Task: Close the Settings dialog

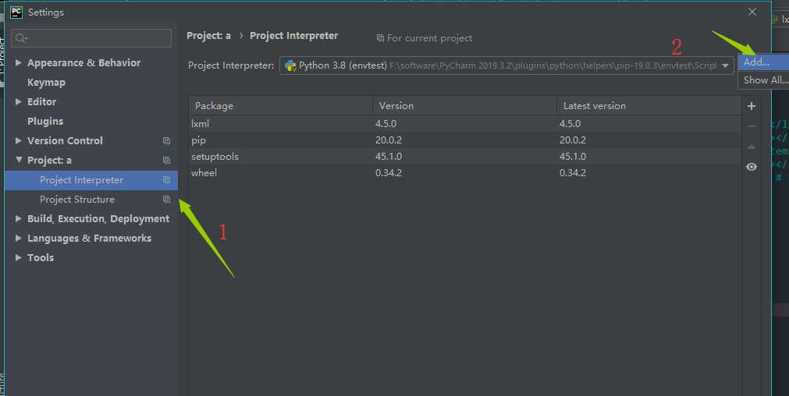Action: tap(752, 12)
